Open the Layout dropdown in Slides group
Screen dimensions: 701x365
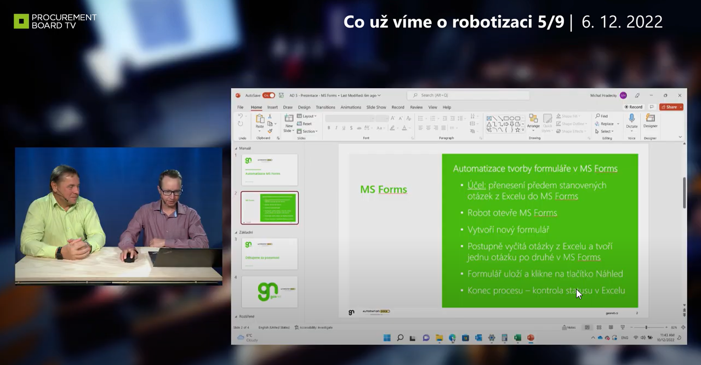307,116
